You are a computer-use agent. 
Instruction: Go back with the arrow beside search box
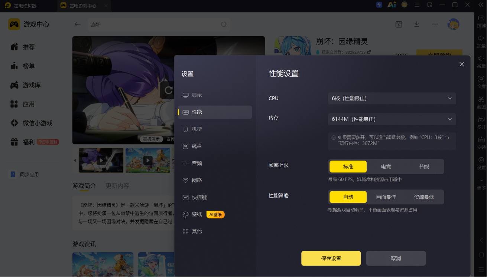click(78, 24)
